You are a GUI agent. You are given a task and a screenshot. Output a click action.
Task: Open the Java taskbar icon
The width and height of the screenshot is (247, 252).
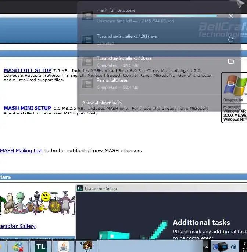point(64,246)
